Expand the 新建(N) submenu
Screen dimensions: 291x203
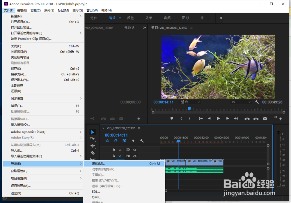coord(44,16)
